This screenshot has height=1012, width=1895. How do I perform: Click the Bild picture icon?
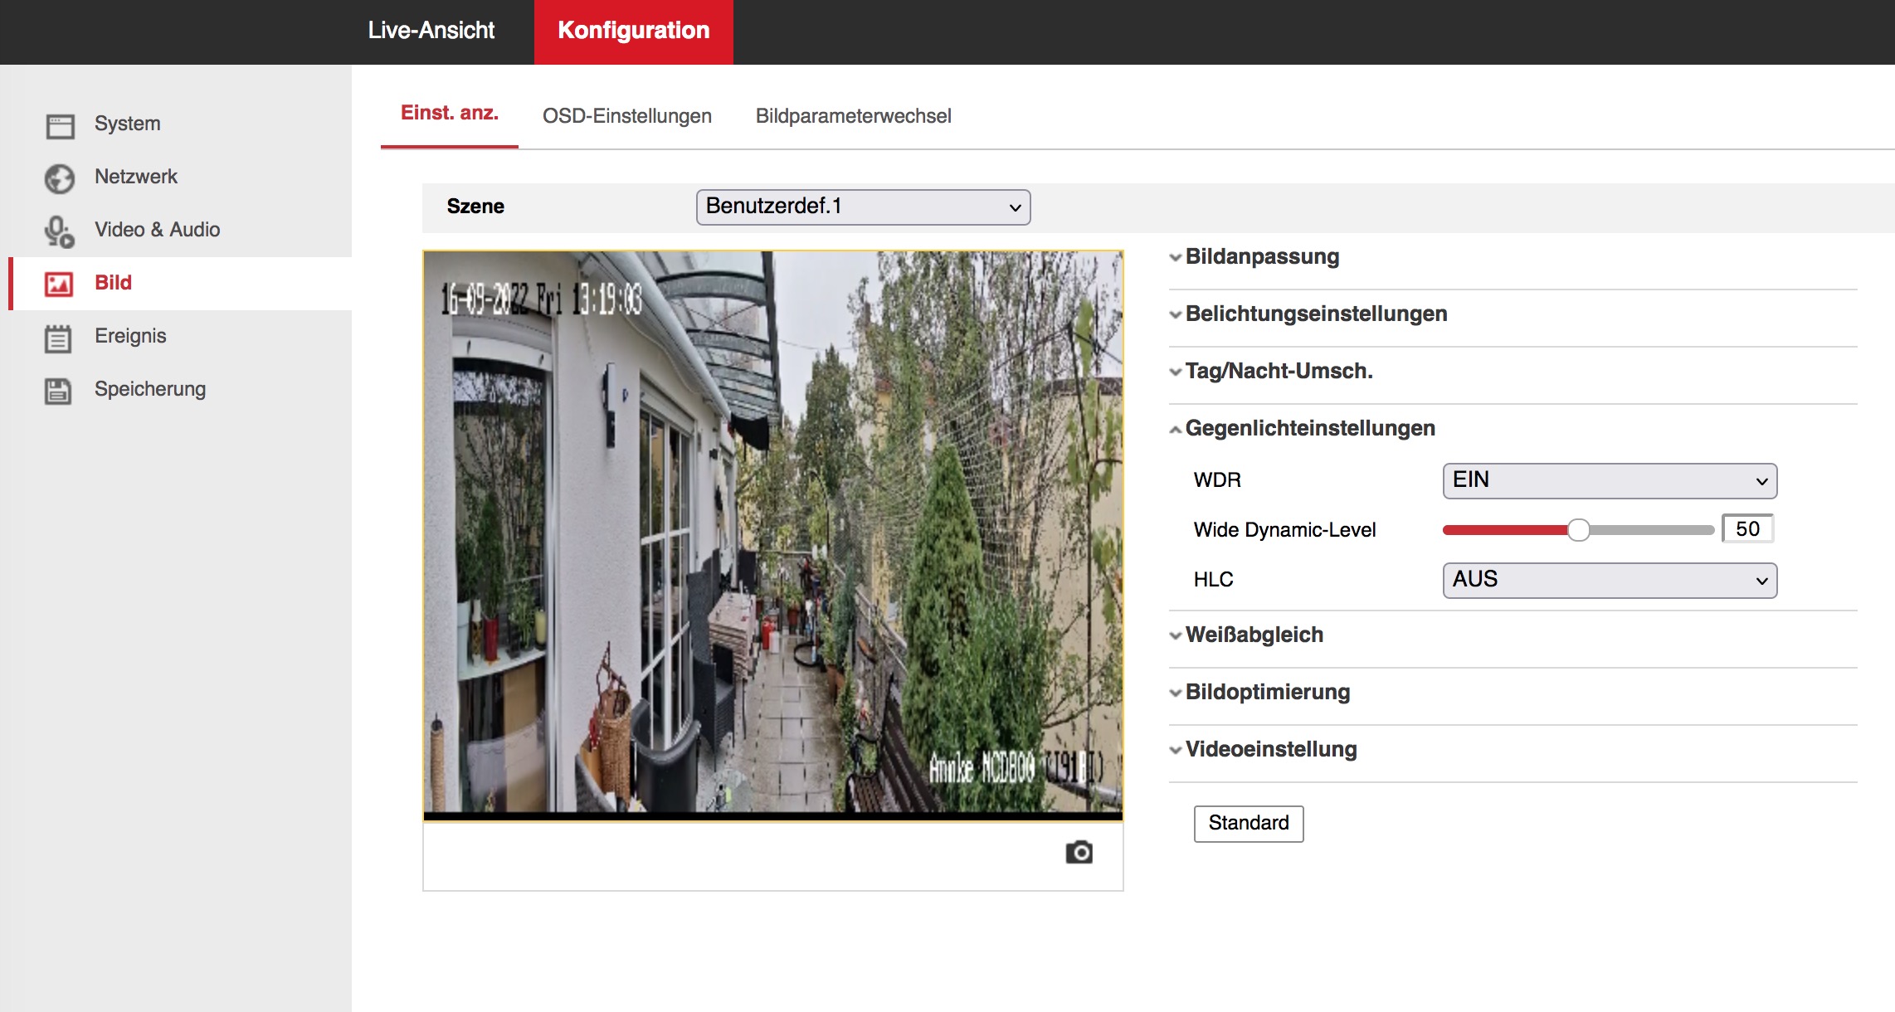(x=60, y=284)
